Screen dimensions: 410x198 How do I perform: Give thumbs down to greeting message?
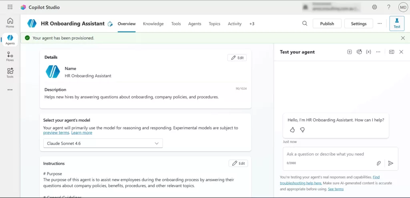click(302, 130)
